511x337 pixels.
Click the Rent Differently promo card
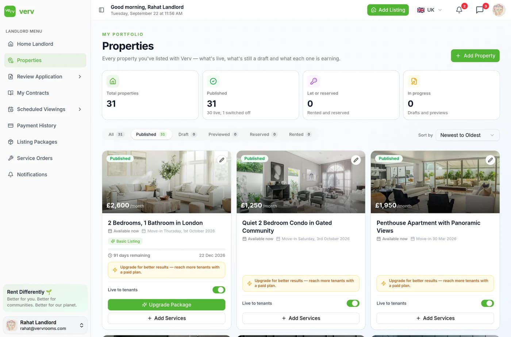point(45,298)
